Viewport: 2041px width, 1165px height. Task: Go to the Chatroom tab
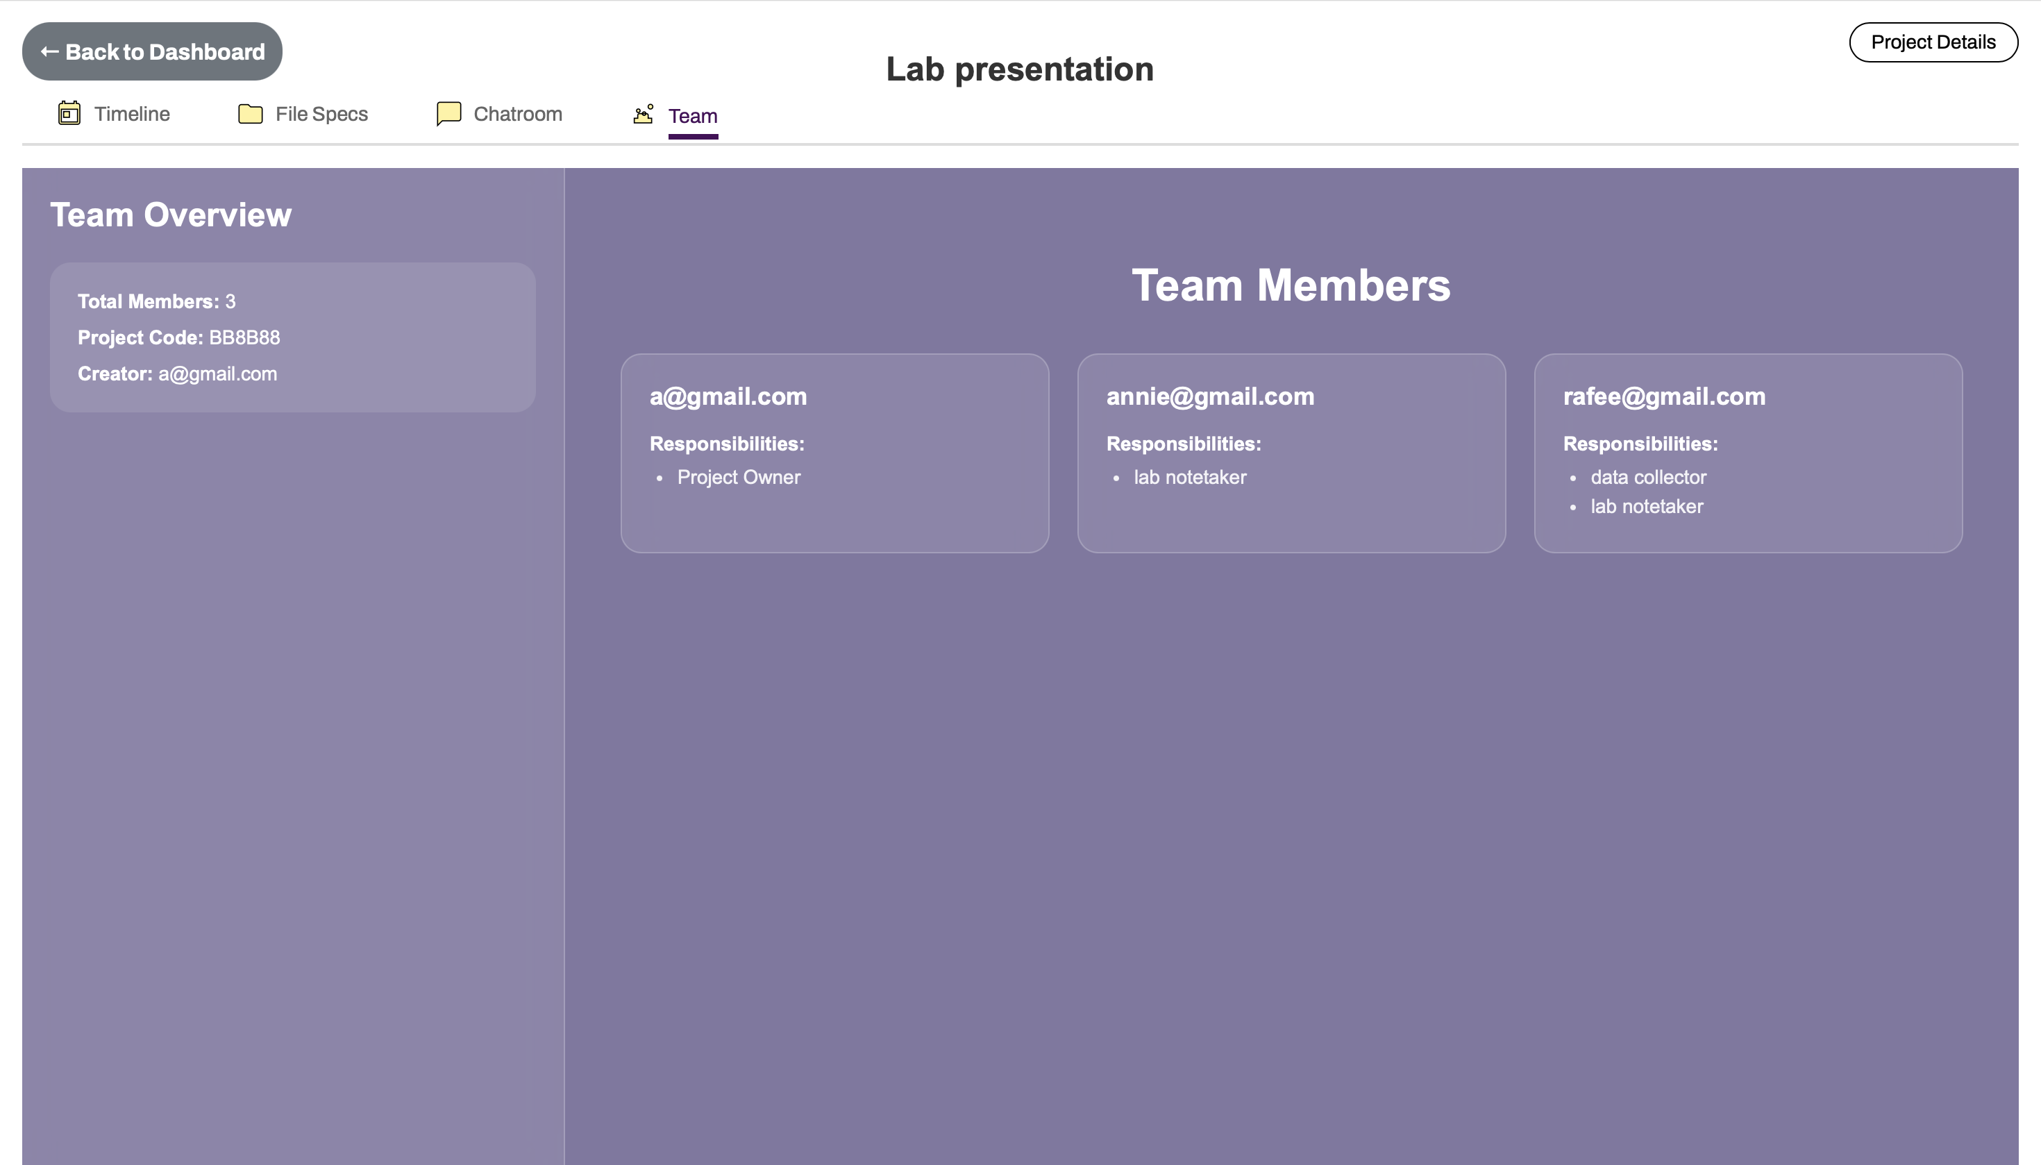point(517,115)
